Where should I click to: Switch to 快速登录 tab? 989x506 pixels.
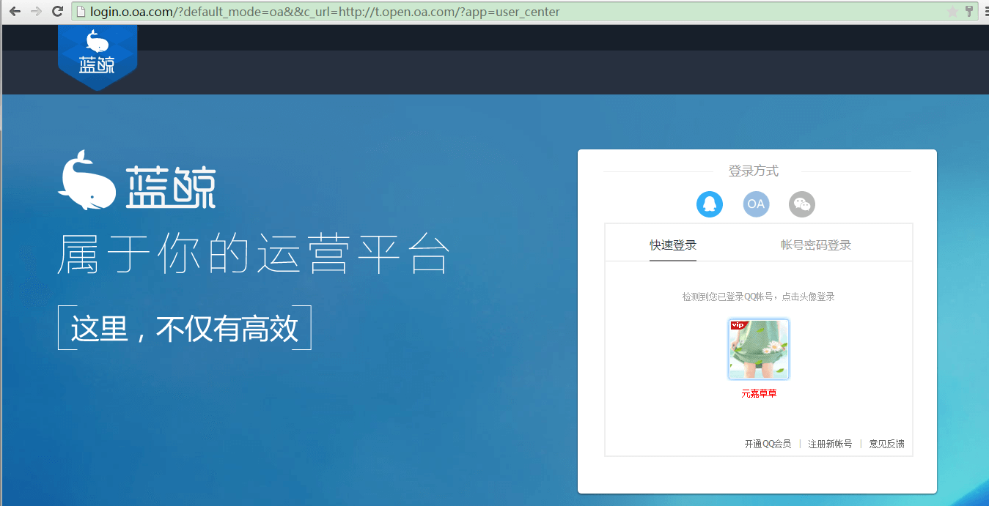pos(673,245)
